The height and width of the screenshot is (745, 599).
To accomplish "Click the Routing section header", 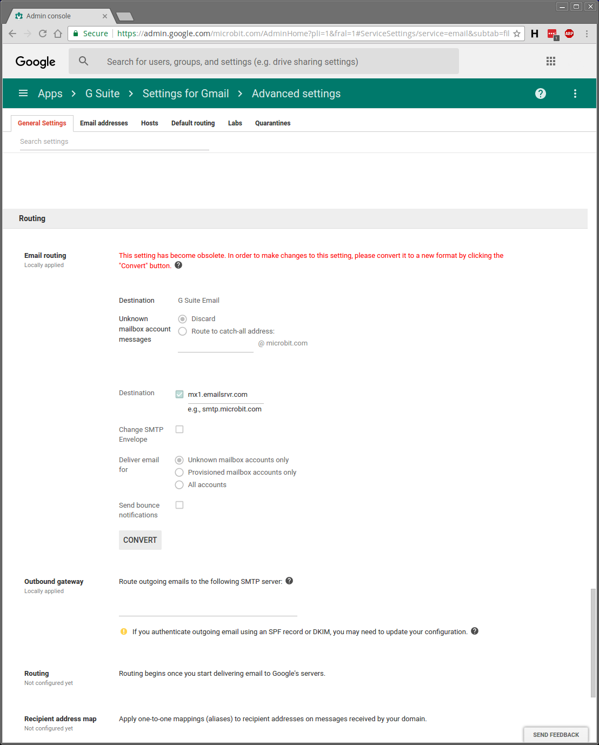I will (295, 218).
